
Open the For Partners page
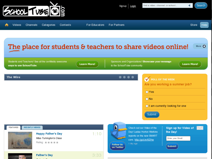[x=116, y=25]
